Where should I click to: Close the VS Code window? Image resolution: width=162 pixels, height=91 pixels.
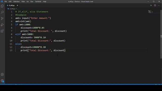click(x=159, y=2)
